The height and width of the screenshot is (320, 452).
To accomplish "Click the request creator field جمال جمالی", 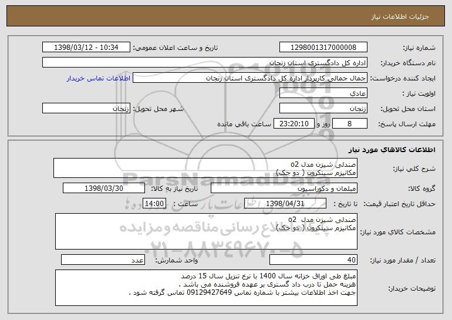I will tap(250, 78).
